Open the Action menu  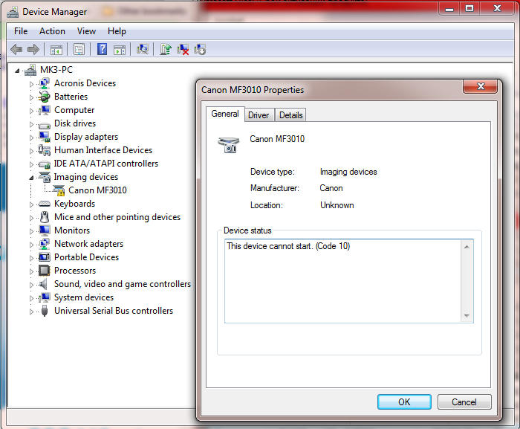click(52, 31)
